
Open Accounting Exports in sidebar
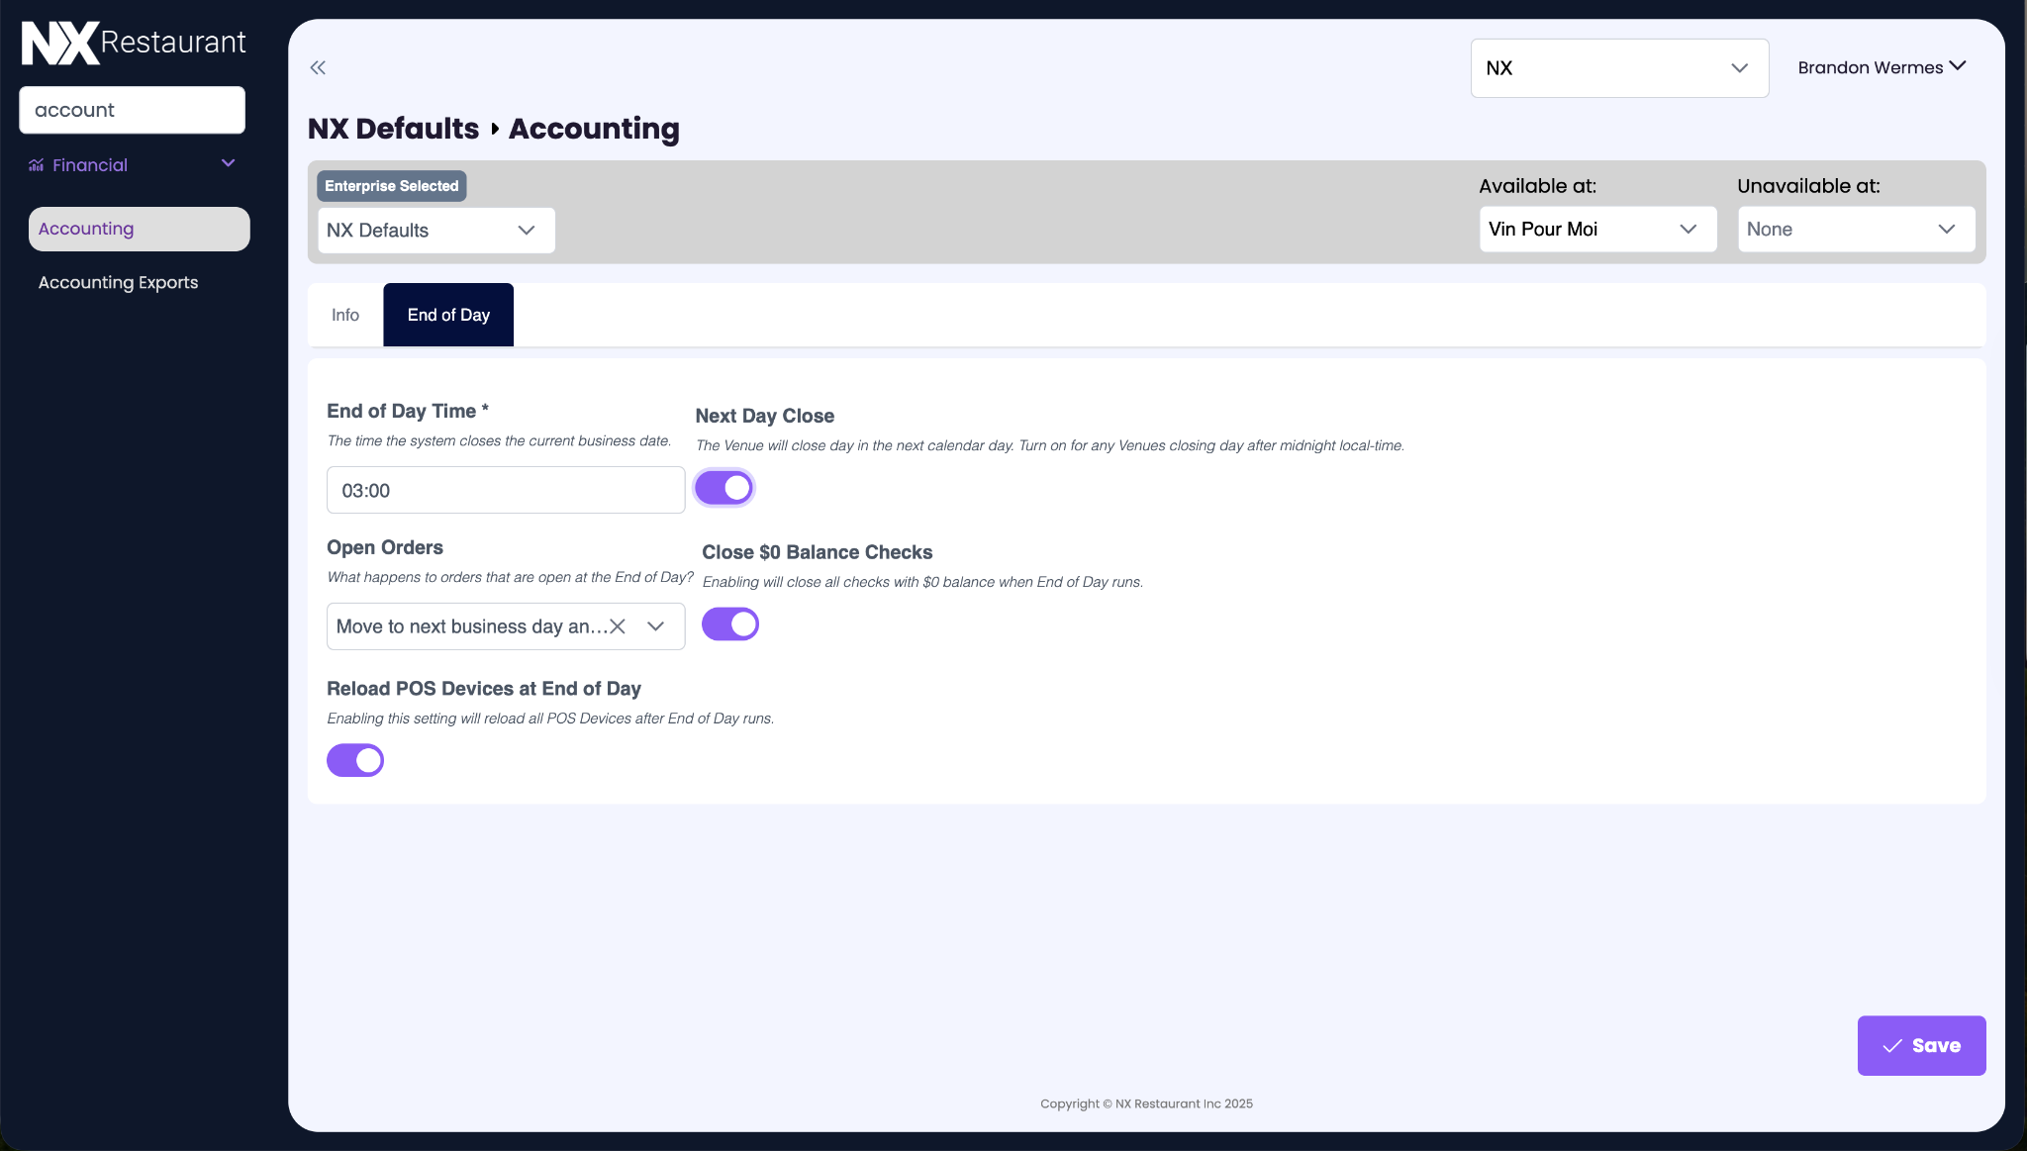[x=119, y=283]
